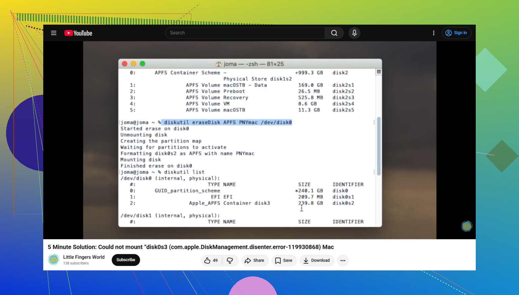This screenshot has width=519, height=295.
Task: Click the '138 subscribers' text
Action: click(76, 263)
